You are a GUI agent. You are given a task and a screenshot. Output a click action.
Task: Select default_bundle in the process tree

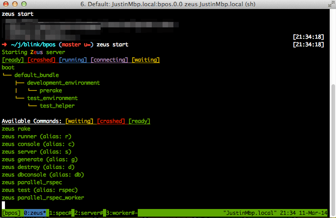(36, 75)
